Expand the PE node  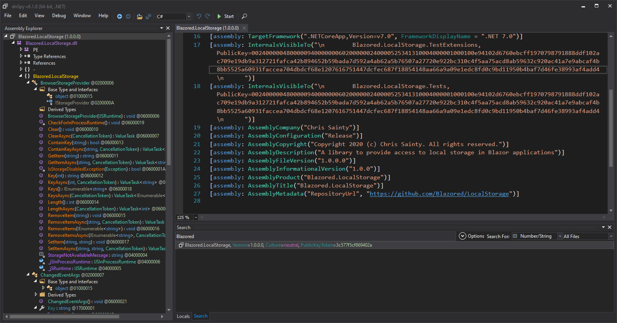(21, 49)
